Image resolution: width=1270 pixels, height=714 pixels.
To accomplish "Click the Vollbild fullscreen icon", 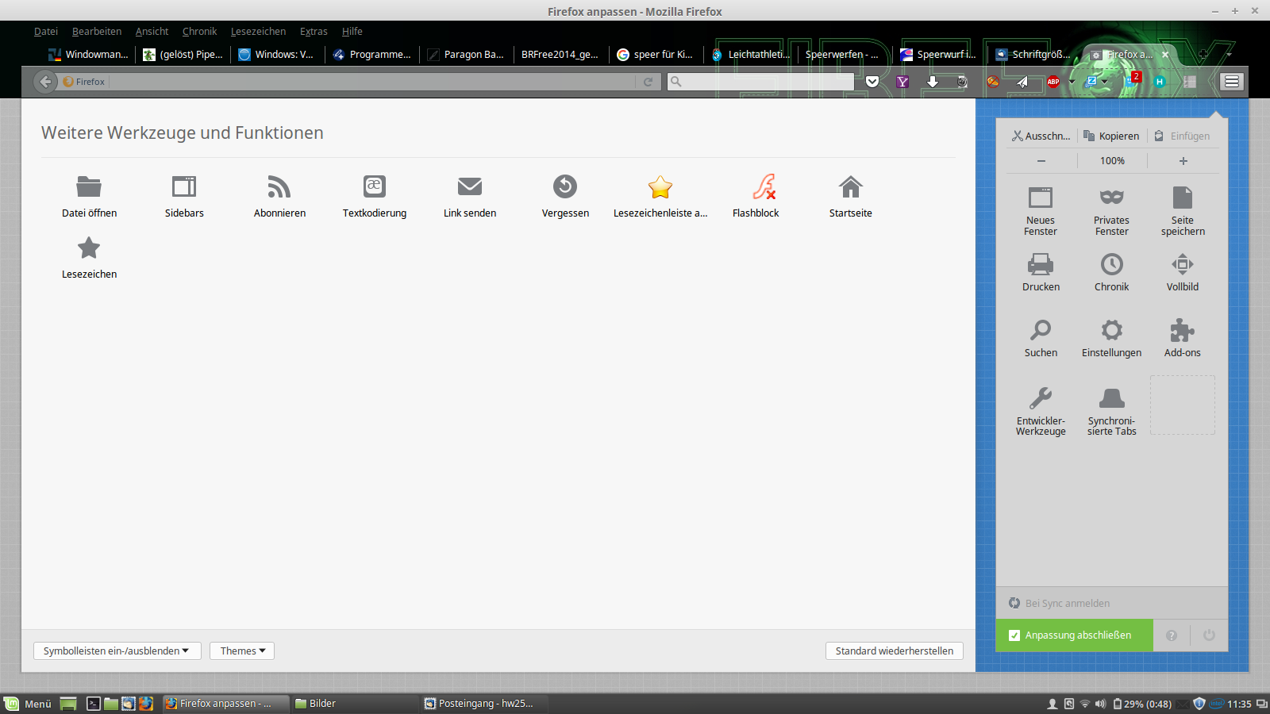I will [x=1183, y=263].
